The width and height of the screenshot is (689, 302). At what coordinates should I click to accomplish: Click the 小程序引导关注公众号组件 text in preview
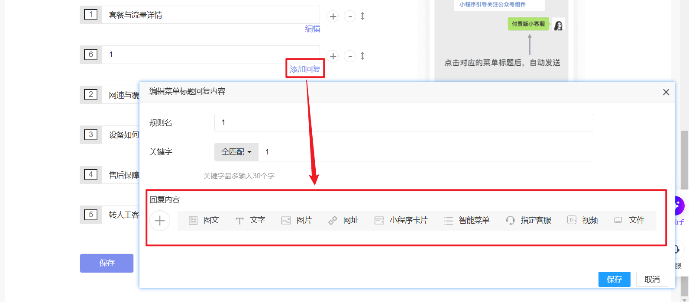pyautogui.click(x=493, y=4)
